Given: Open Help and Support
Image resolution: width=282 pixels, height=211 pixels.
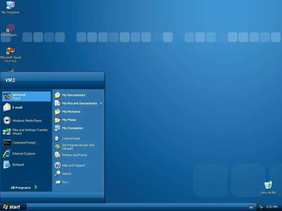Looking at the screenshot, I should (x=78, y=165).
